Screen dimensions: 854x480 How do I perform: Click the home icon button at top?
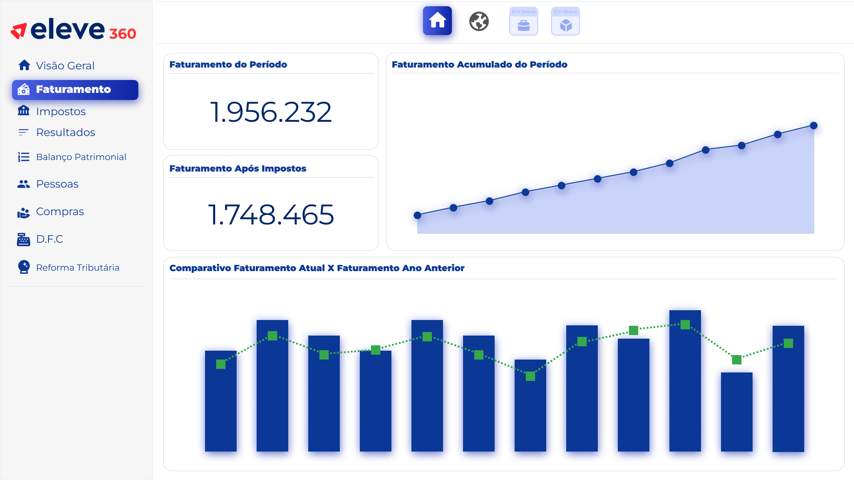pos(437,21)
